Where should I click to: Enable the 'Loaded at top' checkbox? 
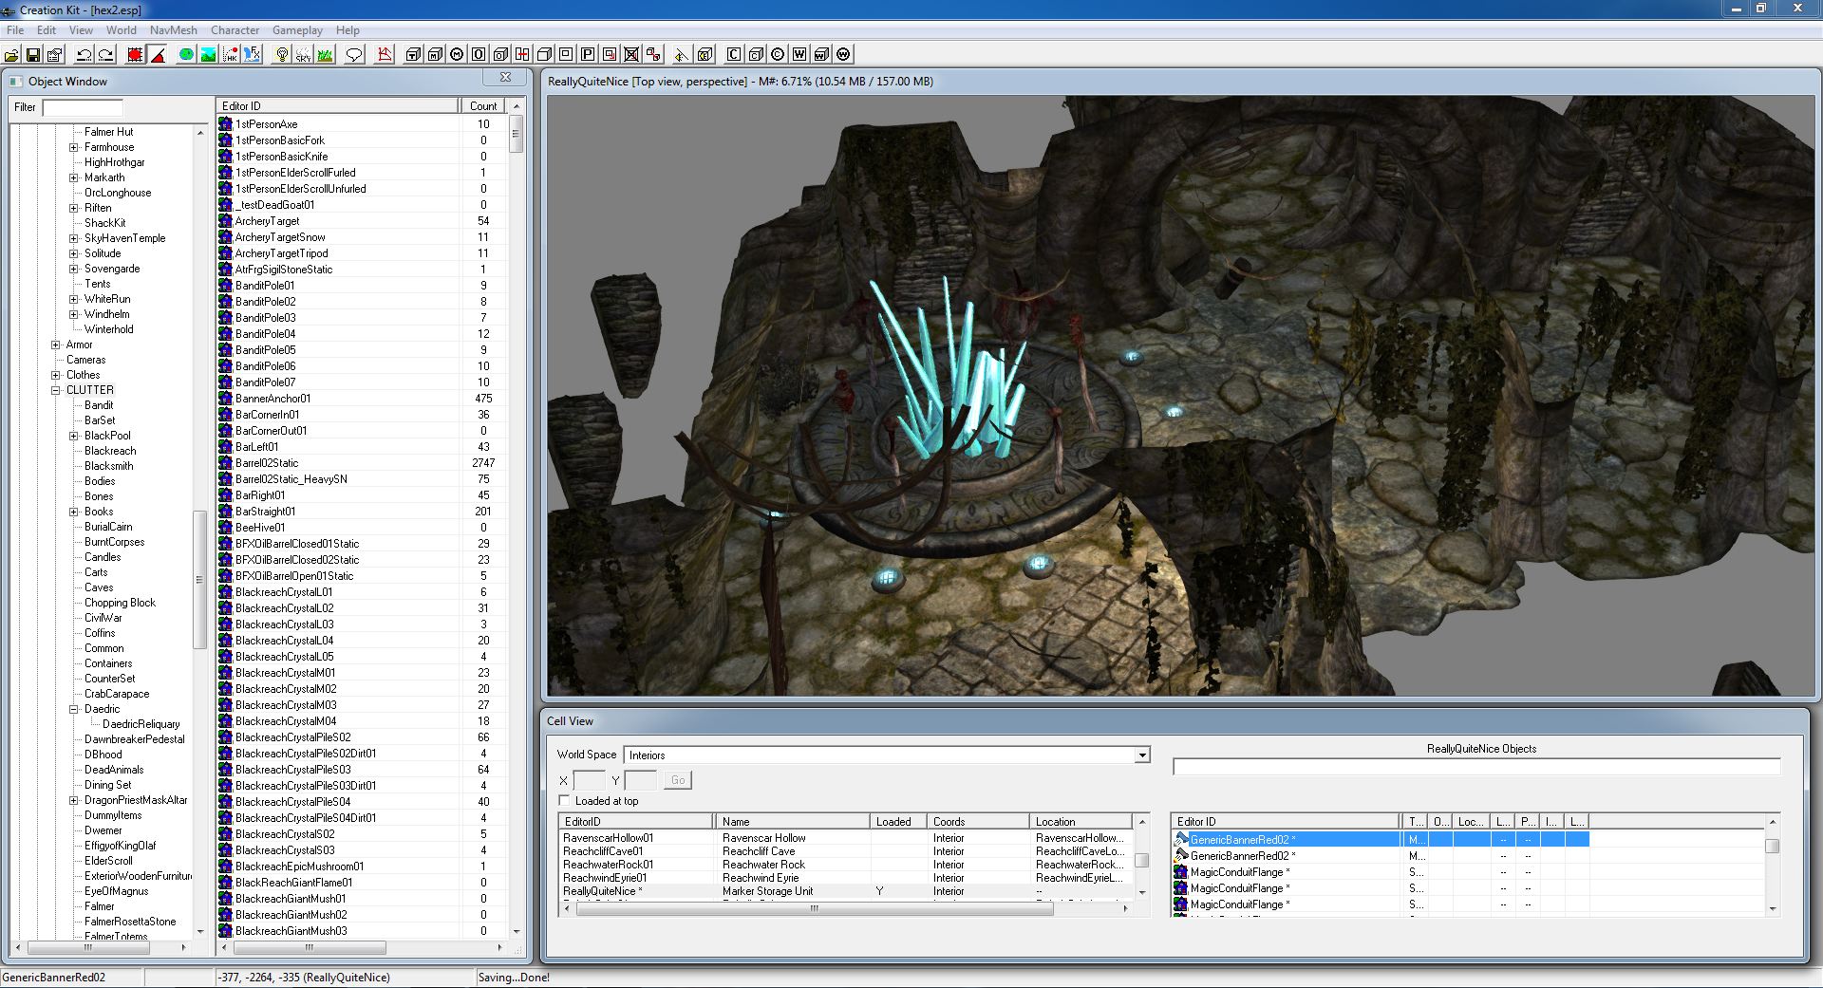(564, 801)
